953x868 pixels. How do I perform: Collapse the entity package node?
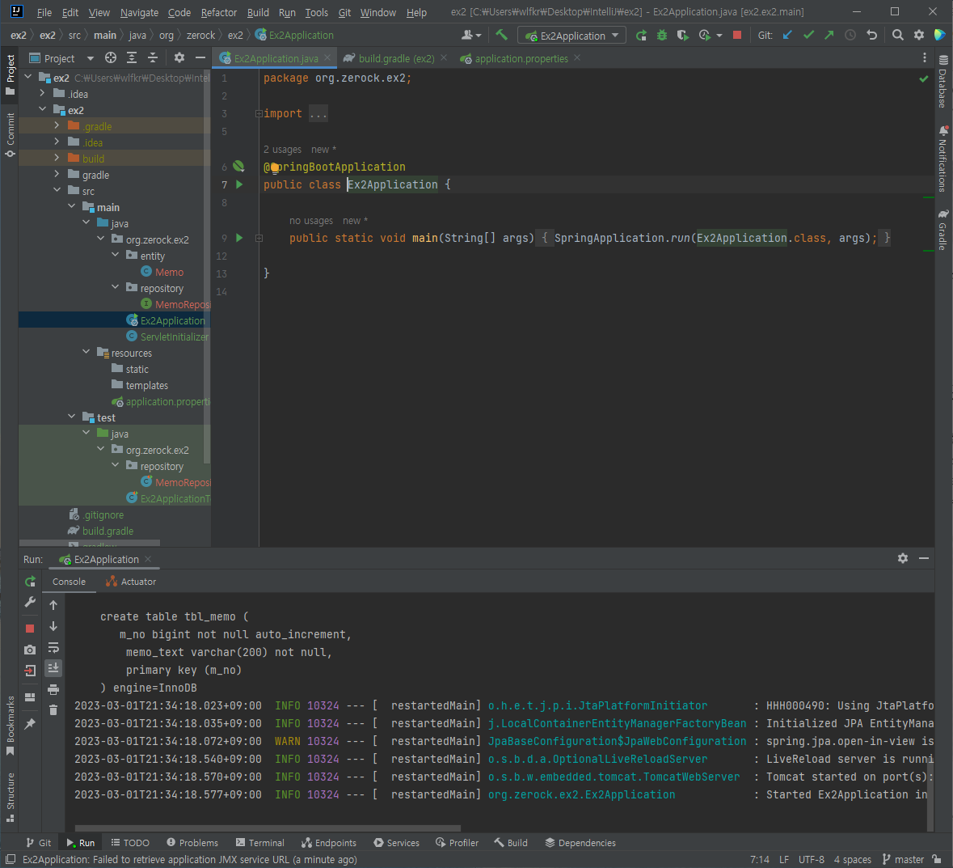tap(116, 255)
